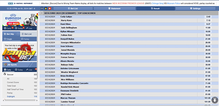Select Correct Score market
The height and width of the screenshot is (106, 219).
(x=13, y=82)
